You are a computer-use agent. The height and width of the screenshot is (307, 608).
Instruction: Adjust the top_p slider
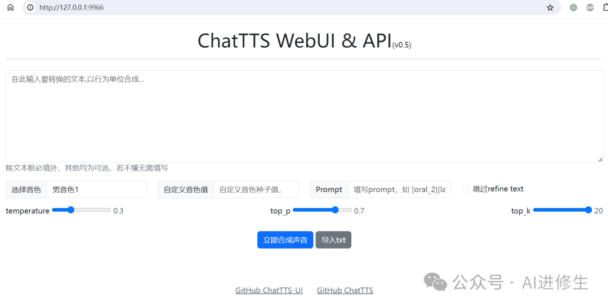coord(322,210)
